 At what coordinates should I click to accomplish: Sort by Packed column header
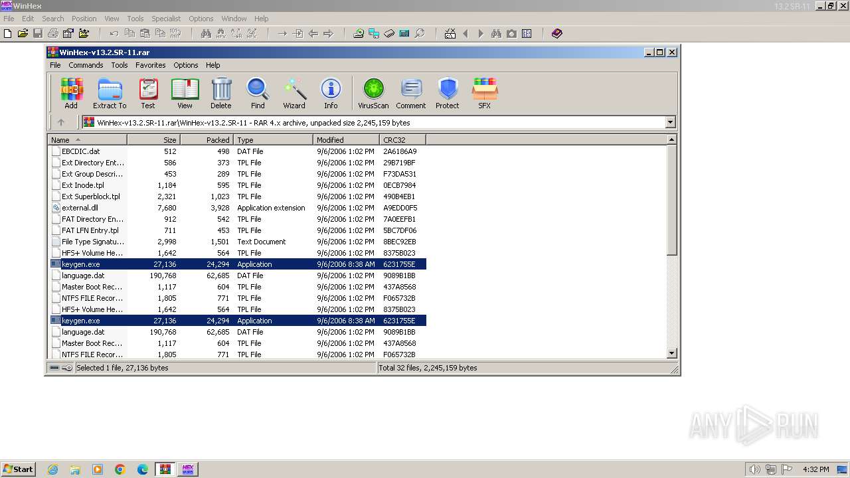[207, 140]
